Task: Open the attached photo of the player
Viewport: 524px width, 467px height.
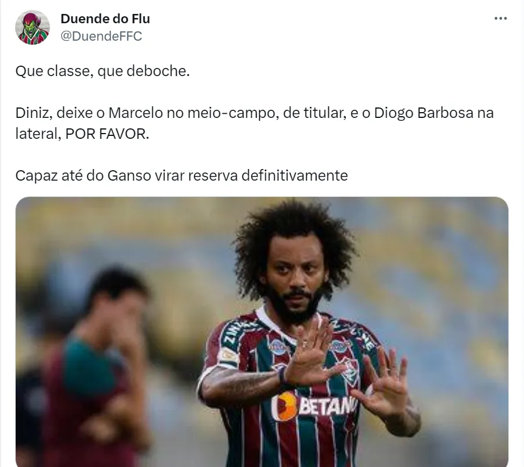Action: pyautogui.click(x=262, y=332)
